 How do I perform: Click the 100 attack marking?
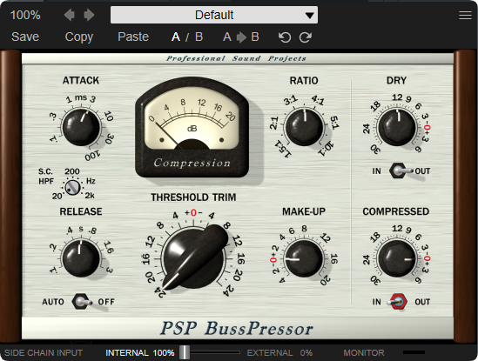tap(92, 156)
